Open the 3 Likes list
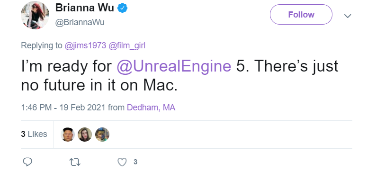367x171 pixels. pyautogui.click(x=34, y=134)
